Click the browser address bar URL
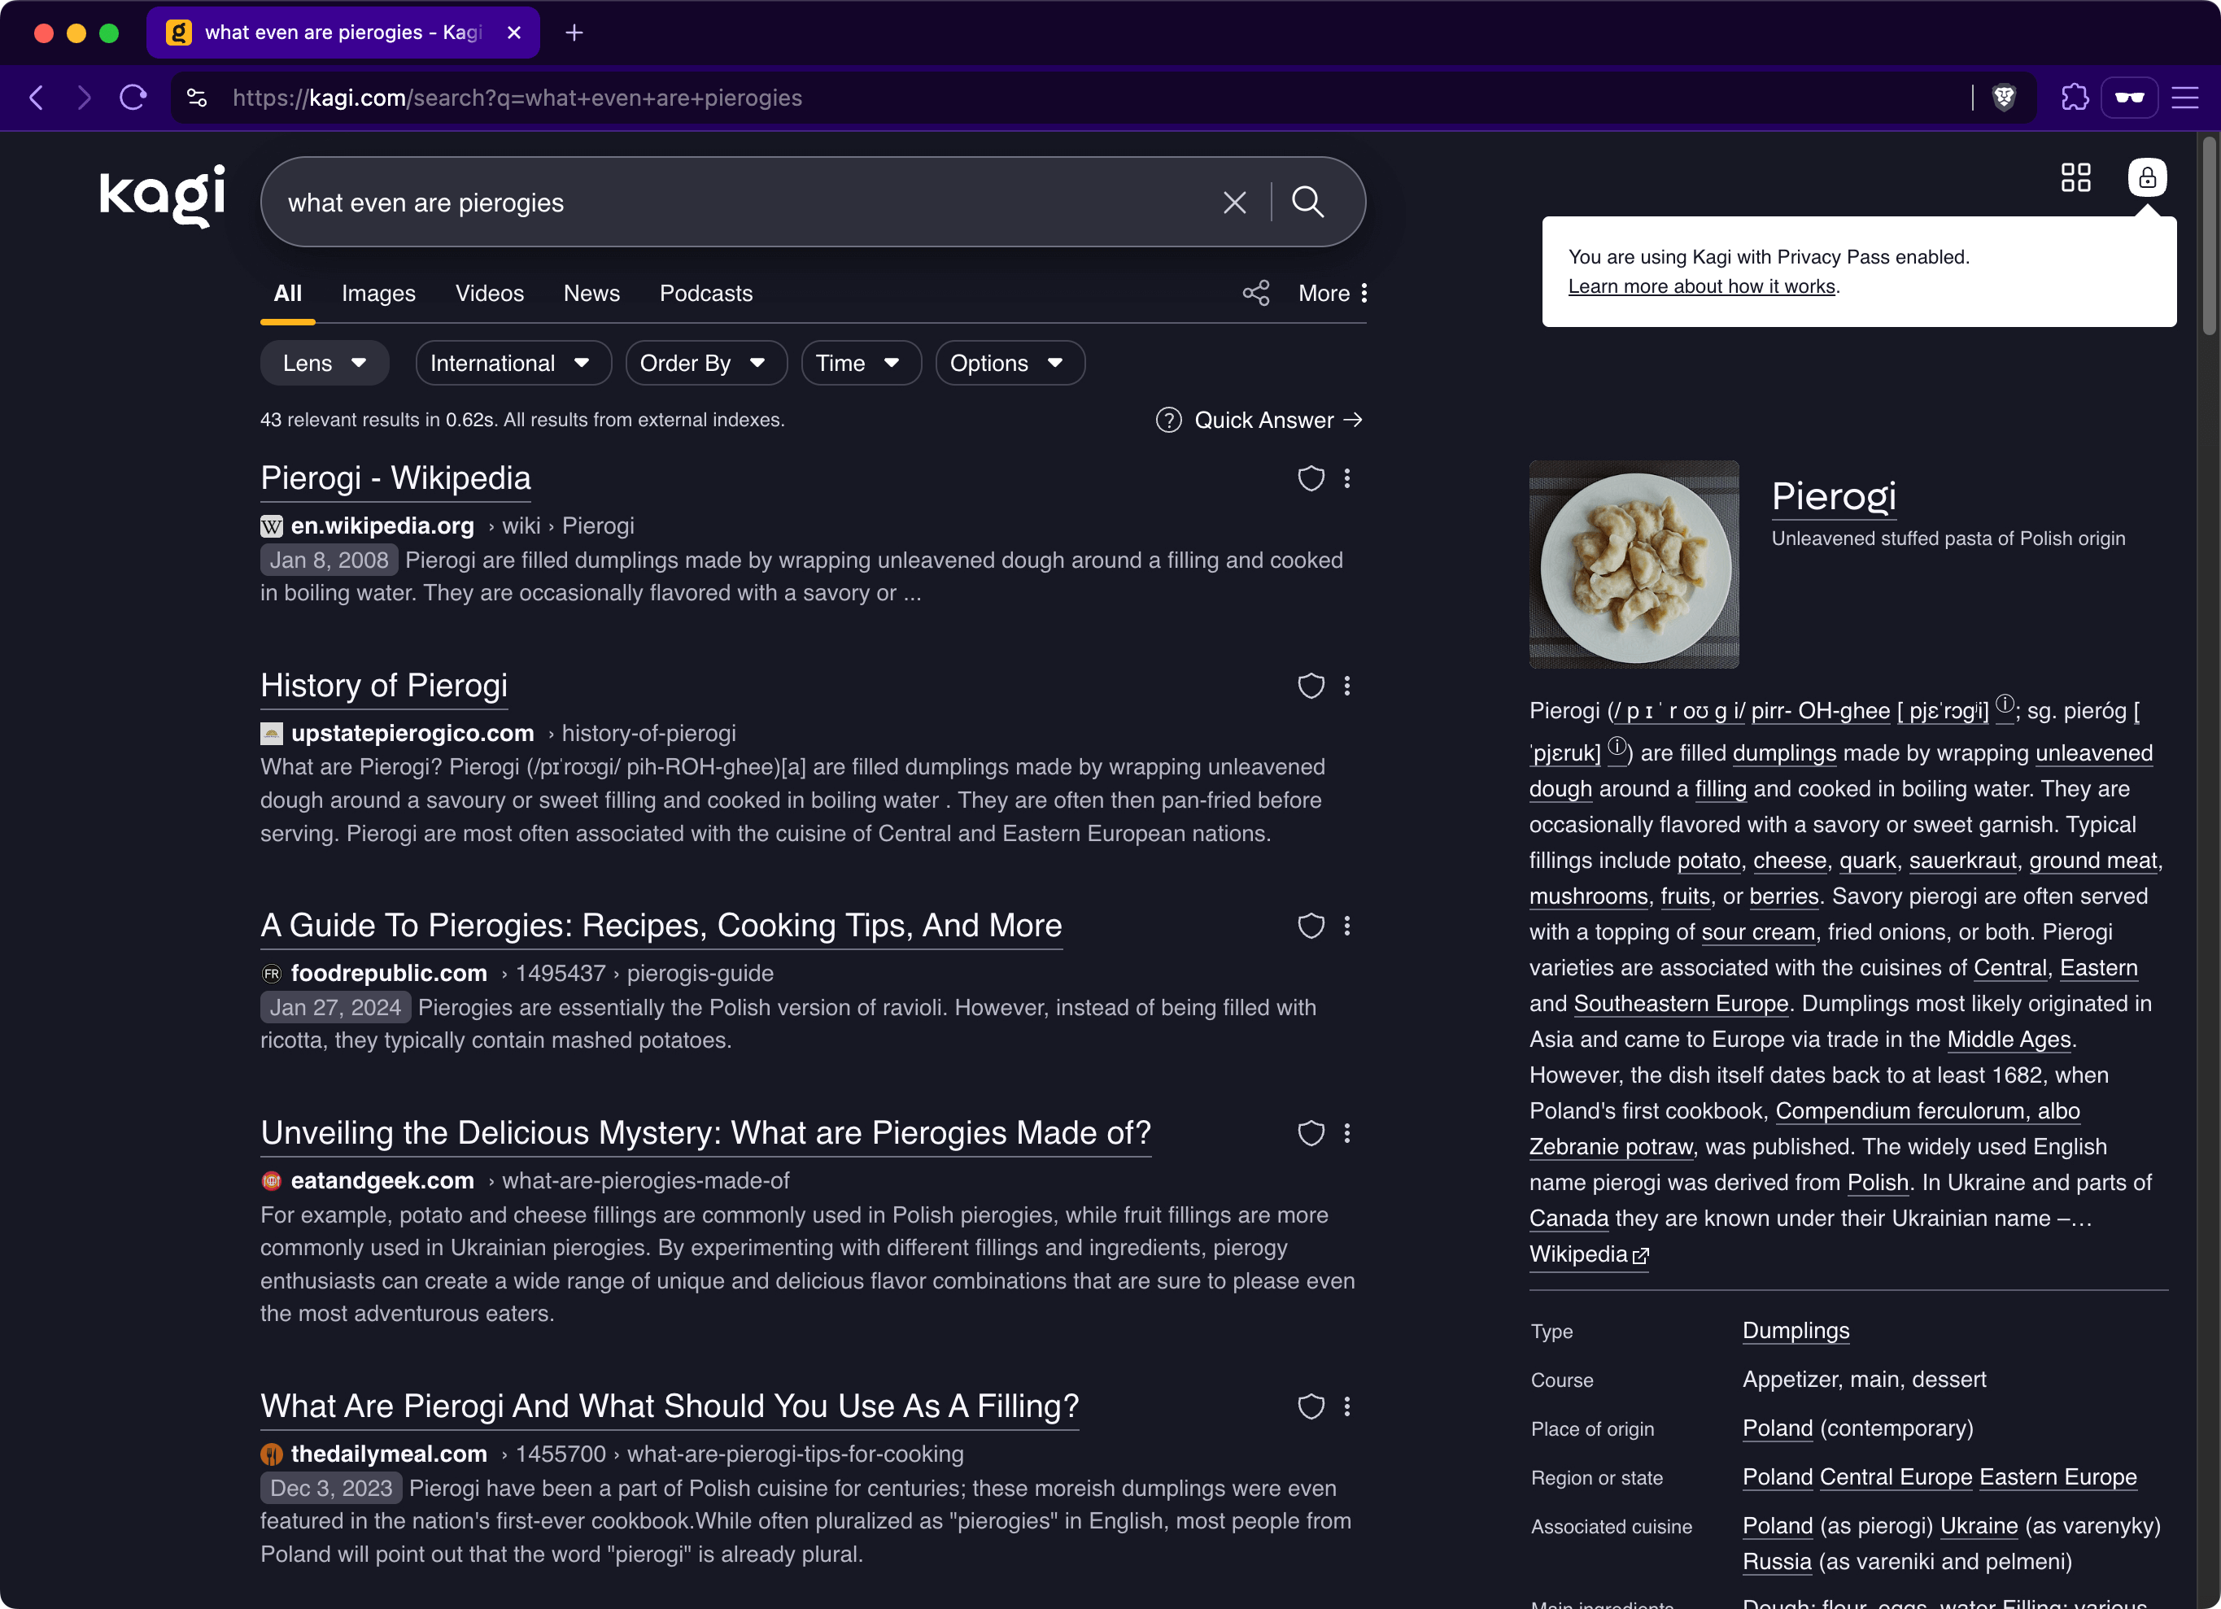The width and height of the screenshot is (2221, 1609). point(517,98)
